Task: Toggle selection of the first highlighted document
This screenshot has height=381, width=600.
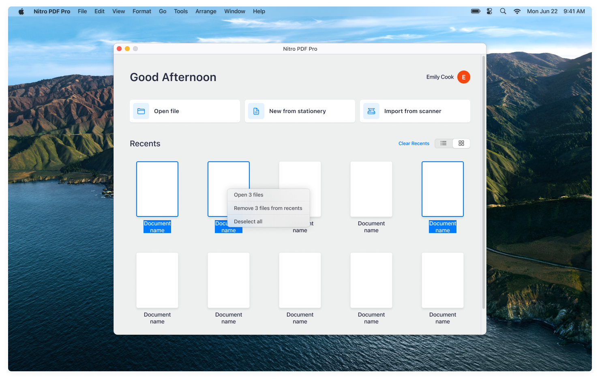Action: tap(157, 189)
